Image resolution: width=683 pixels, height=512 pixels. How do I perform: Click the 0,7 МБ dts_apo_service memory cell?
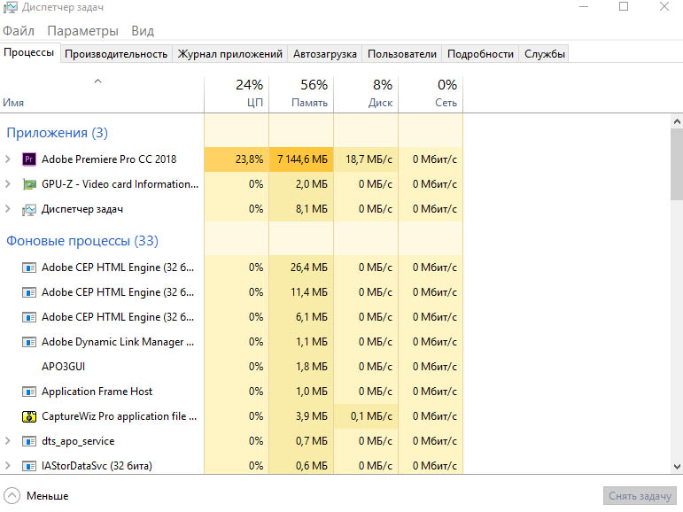tap(301, 441)
